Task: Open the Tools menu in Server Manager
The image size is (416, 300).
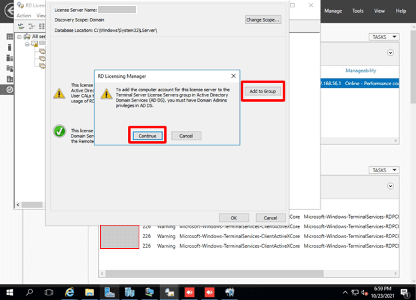Action: [357, 11]
